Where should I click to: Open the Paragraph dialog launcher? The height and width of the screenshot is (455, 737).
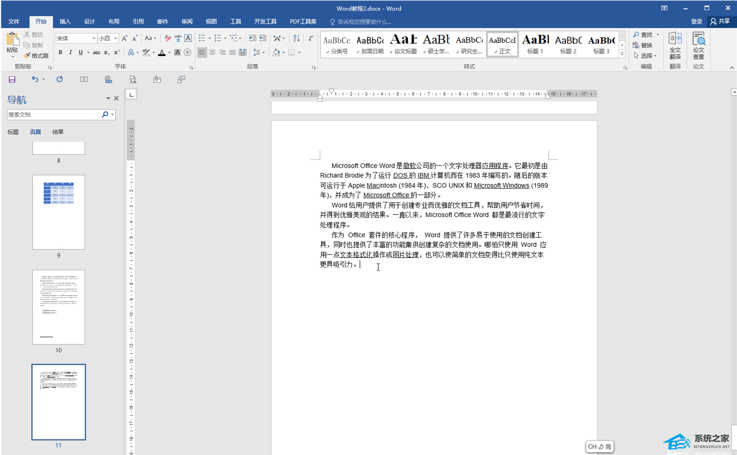(x=314, y=67)
